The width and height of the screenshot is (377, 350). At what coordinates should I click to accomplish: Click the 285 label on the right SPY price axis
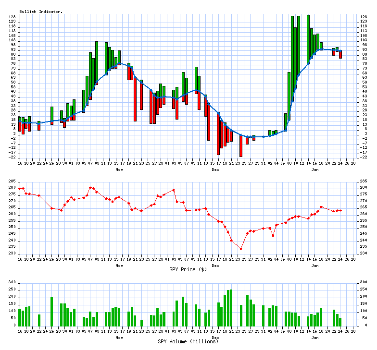pos(364,181)
